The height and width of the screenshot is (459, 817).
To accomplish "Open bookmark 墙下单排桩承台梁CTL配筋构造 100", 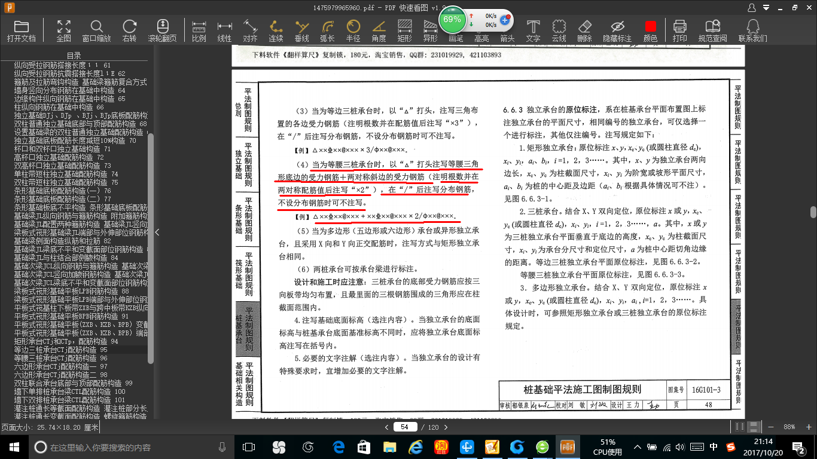I will pyautogui.click(x=69, y=391).
